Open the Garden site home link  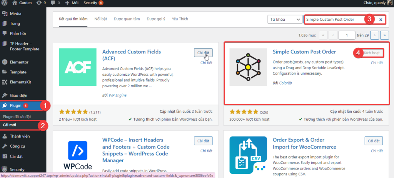[x=22, y=3]
